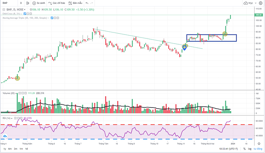Select the 1d time range
Screen dimensions: 265x153
[x=26, y=149]
